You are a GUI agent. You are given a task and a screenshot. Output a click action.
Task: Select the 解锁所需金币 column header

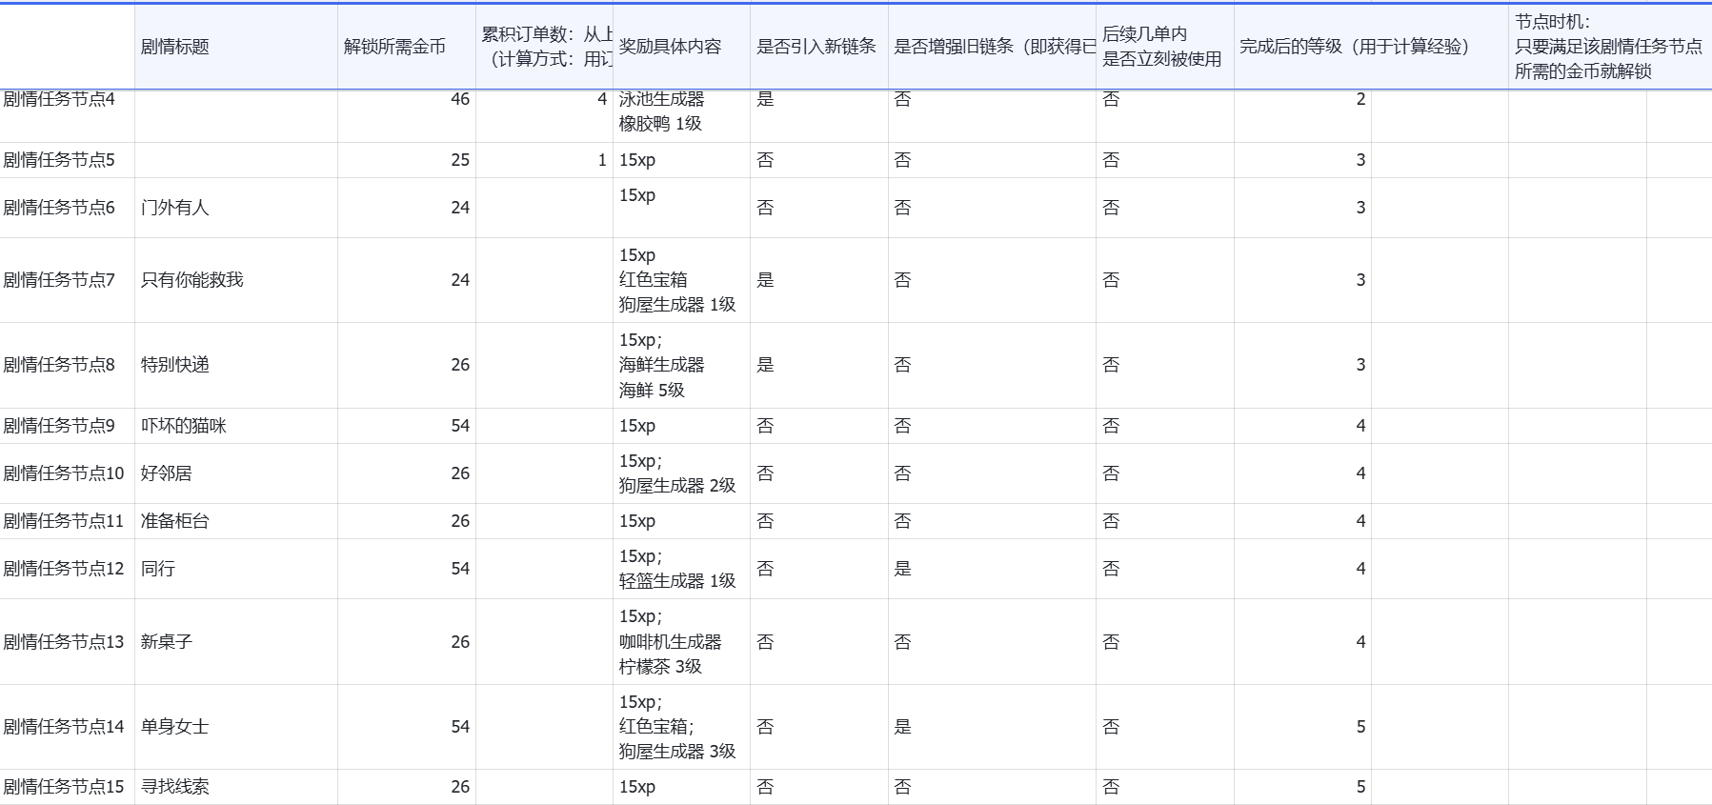[406, 47]
